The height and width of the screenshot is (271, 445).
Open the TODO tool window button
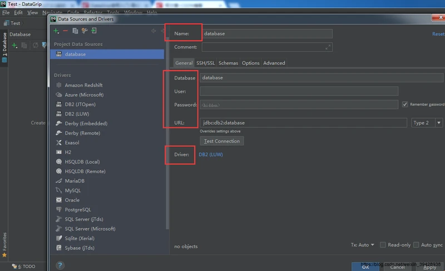pos(24,267)
